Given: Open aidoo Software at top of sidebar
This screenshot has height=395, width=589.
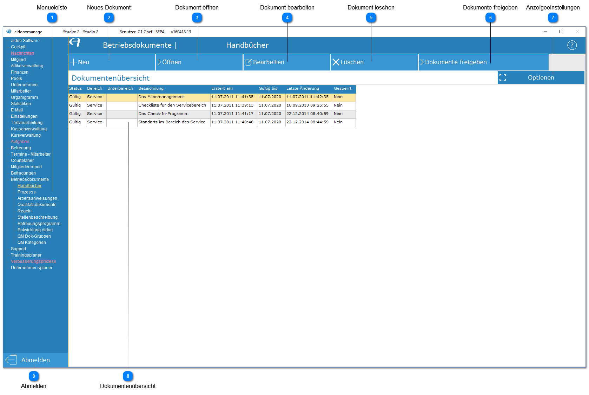Looking at the screenshot, I should (25, 41).
